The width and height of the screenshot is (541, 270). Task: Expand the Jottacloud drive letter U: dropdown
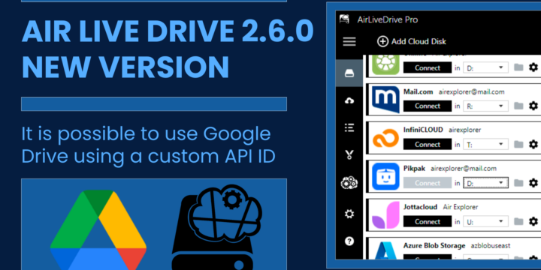click(x=485, y=221)
